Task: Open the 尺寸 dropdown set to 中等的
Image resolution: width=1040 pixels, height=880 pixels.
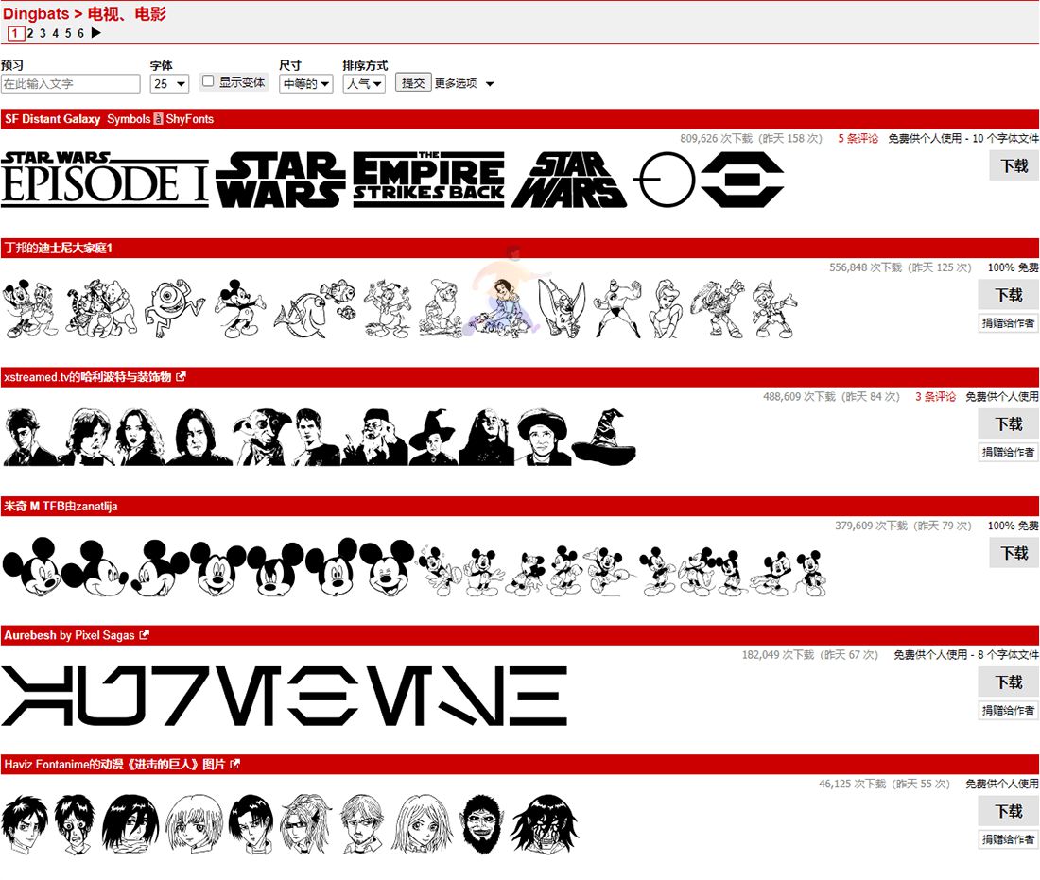Action: point(305,83)
